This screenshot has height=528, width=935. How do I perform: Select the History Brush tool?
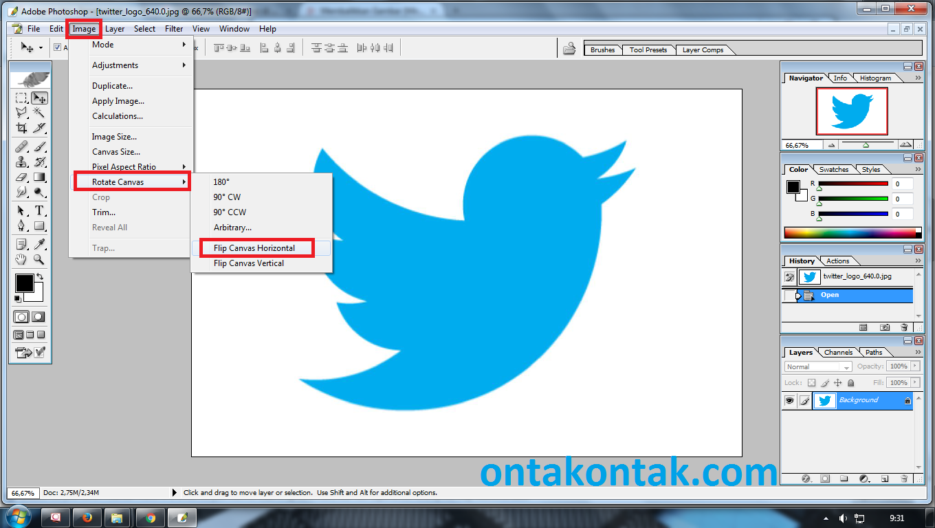pyautogui.click(x=39, y=162)
